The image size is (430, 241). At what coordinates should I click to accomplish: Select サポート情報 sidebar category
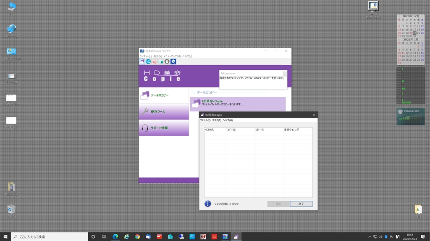164,128
